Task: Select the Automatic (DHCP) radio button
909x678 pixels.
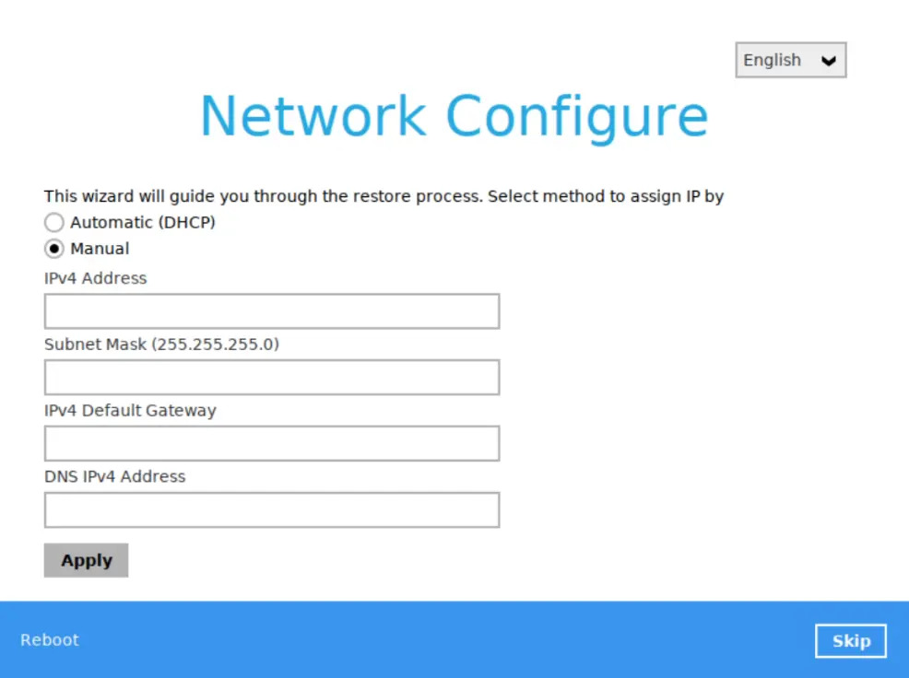Action: coord(54,223)
